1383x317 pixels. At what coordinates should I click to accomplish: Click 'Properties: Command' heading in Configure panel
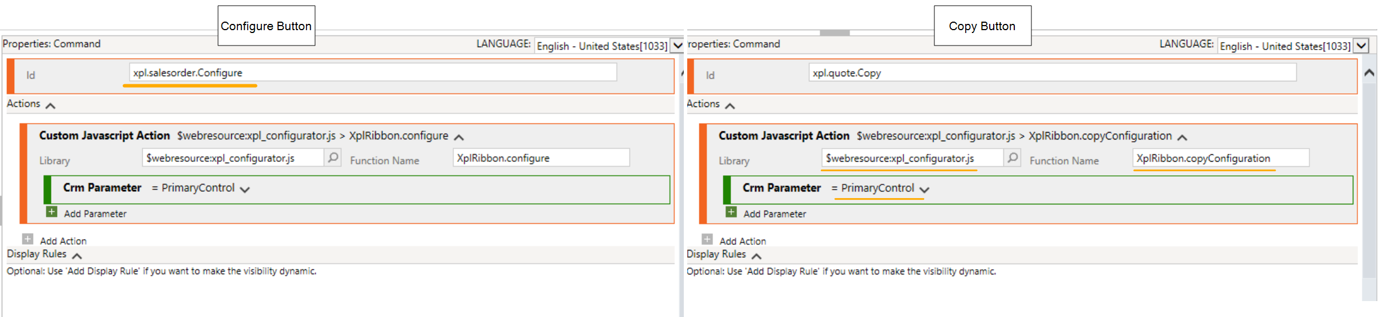(51, 44)
